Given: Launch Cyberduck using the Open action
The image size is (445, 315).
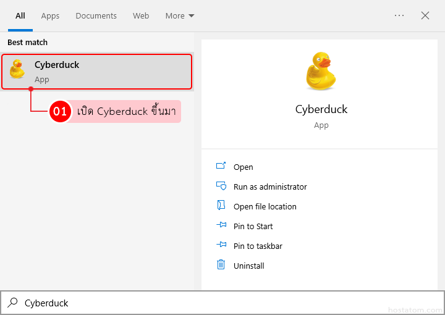Looking at the screenshot, I should 244,167.
